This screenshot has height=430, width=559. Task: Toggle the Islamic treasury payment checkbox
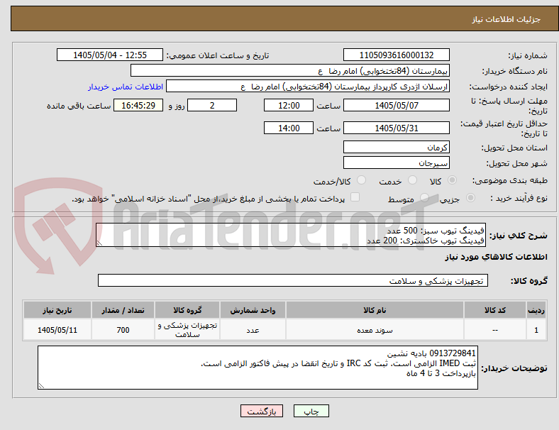[355, 197]
